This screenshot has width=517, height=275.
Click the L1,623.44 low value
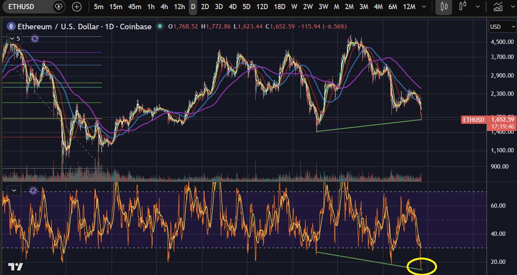click(248, 27)
